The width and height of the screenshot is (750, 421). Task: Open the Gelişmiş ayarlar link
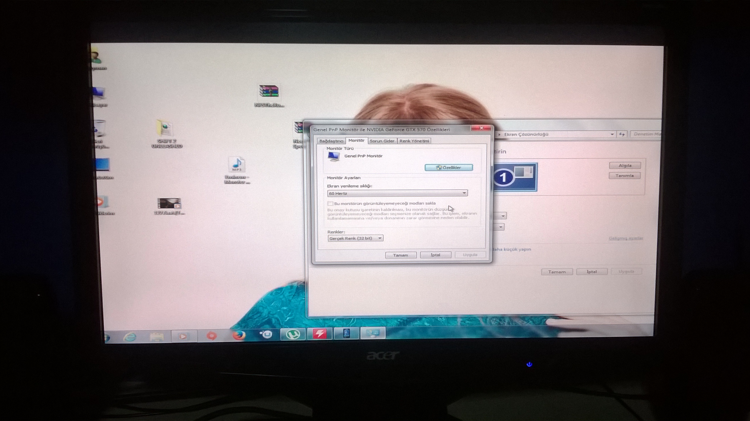[626, 238]
